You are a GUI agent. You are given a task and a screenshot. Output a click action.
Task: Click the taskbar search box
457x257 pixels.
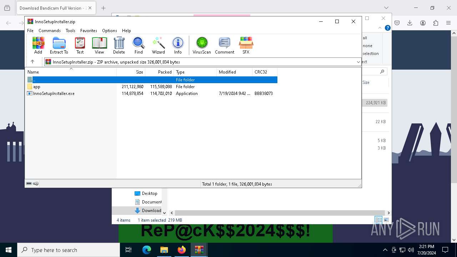(69, 250)
